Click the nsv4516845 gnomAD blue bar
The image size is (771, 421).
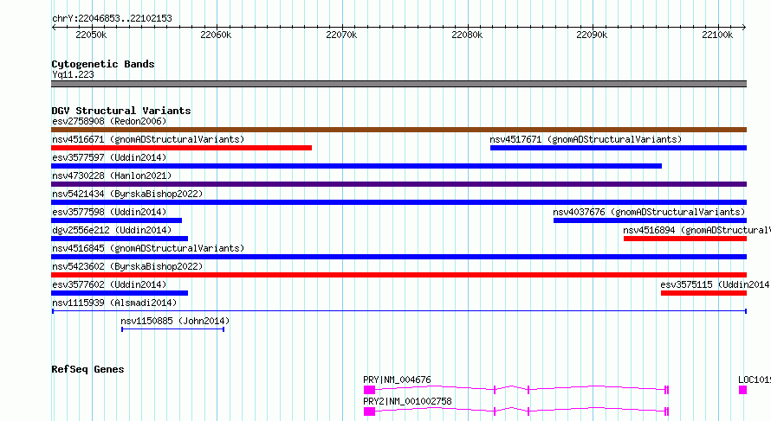coord(398,257)
